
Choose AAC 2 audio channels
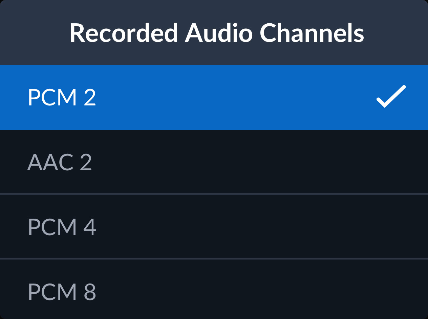tap(214, 162)
